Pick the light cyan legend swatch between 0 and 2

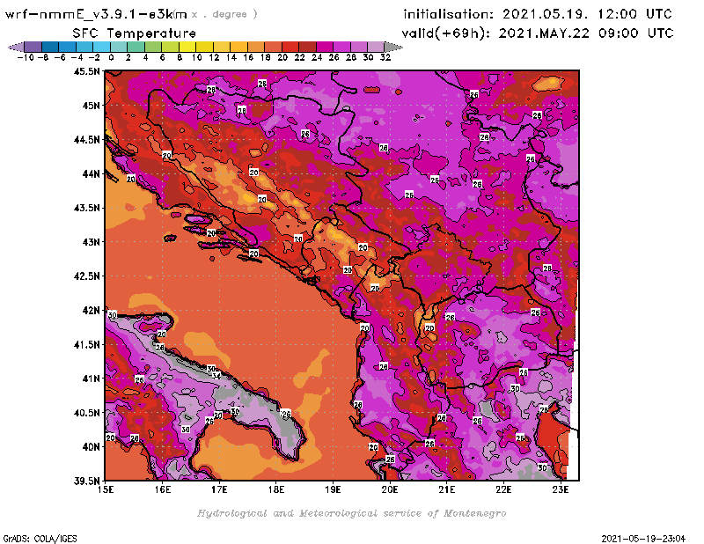tap(119, 47)
